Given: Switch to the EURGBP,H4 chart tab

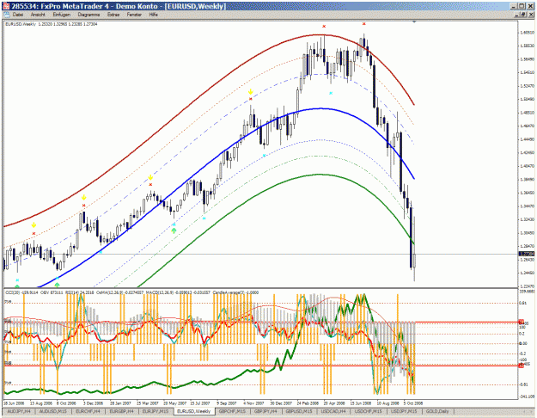Looking at the screenshot, I should pos(122,411).
